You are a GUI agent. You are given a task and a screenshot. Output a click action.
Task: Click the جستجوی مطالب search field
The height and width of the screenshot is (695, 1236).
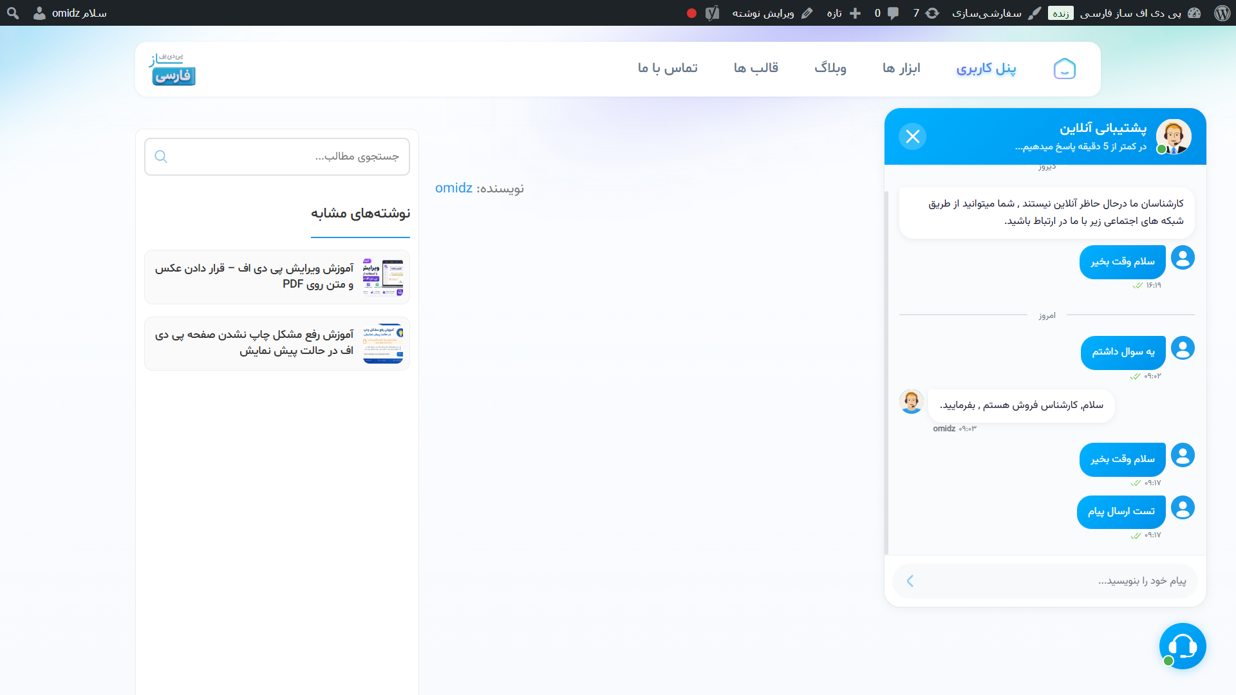pos(277,156)
